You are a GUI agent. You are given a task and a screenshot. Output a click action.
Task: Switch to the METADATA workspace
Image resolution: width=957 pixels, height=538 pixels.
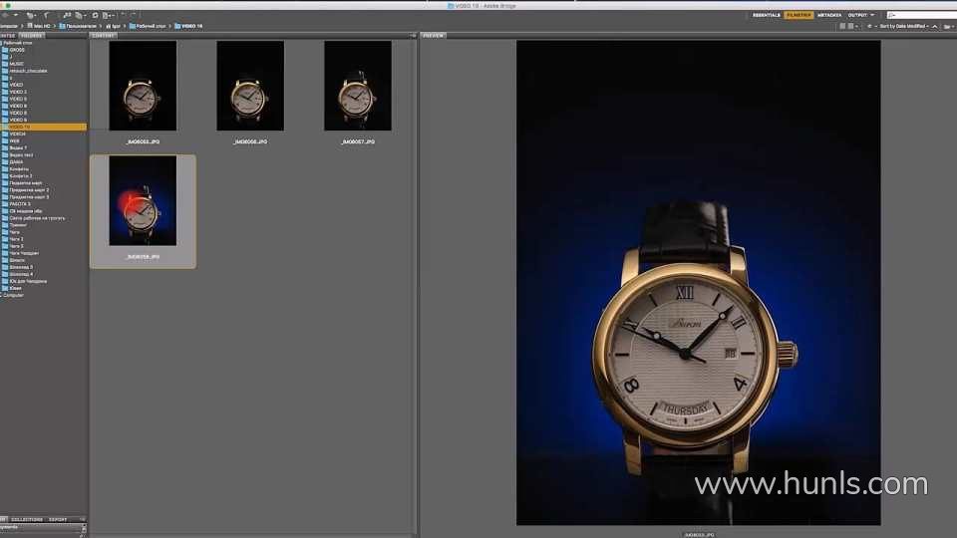point(829,15)
